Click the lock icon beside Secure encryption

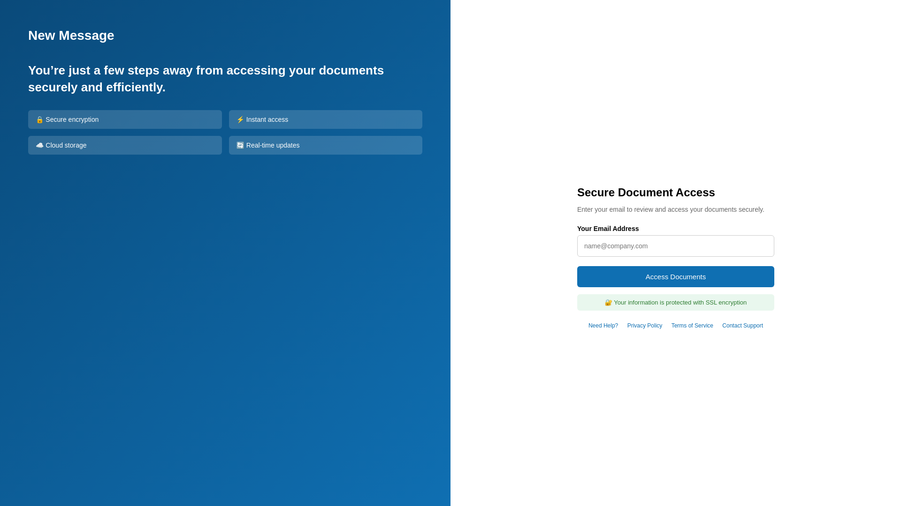coord(39,119)
